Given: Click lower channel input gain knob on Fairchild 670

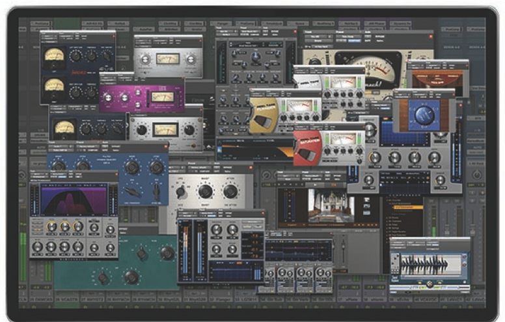Looking at the screenshot, I should point(76,93).
